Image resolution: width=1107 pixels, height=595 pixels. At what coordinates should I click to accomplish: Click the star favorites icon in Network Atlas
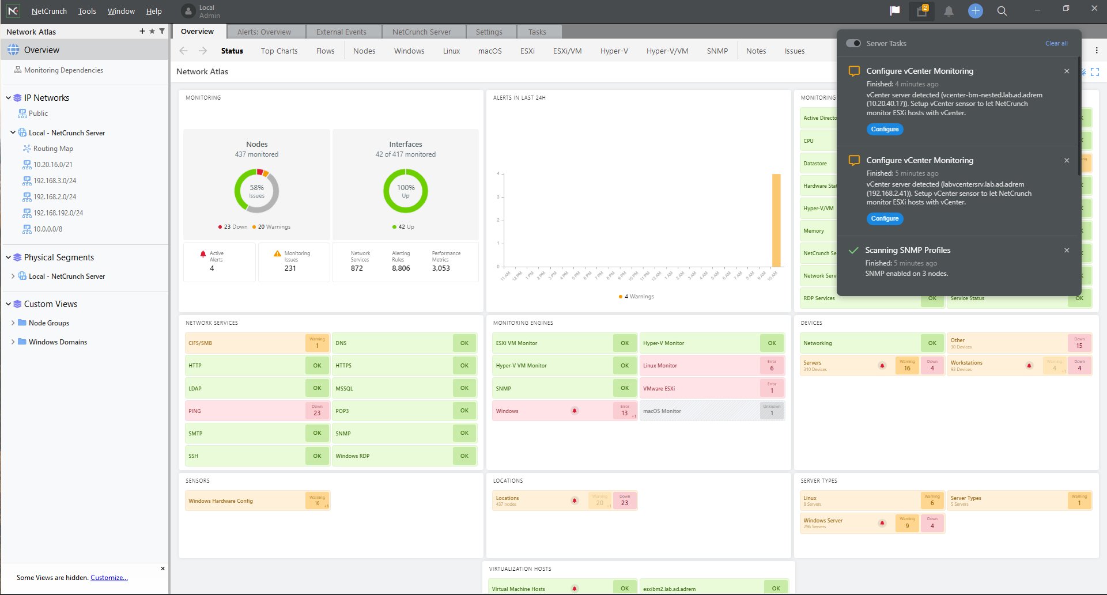pos(152,31)
